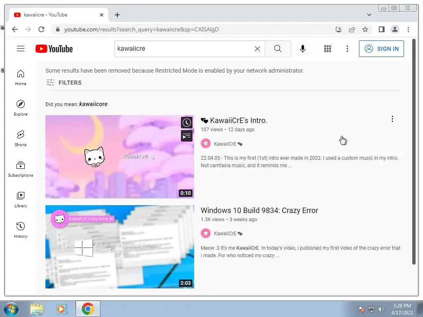Viewport: 423px width, 317px height.
Task: Clear the search query with the X
Action: click(257, 49)
